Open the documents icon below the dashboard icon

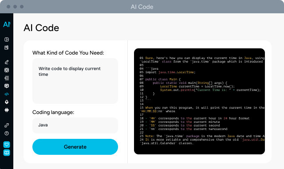(x=7, y=47)
